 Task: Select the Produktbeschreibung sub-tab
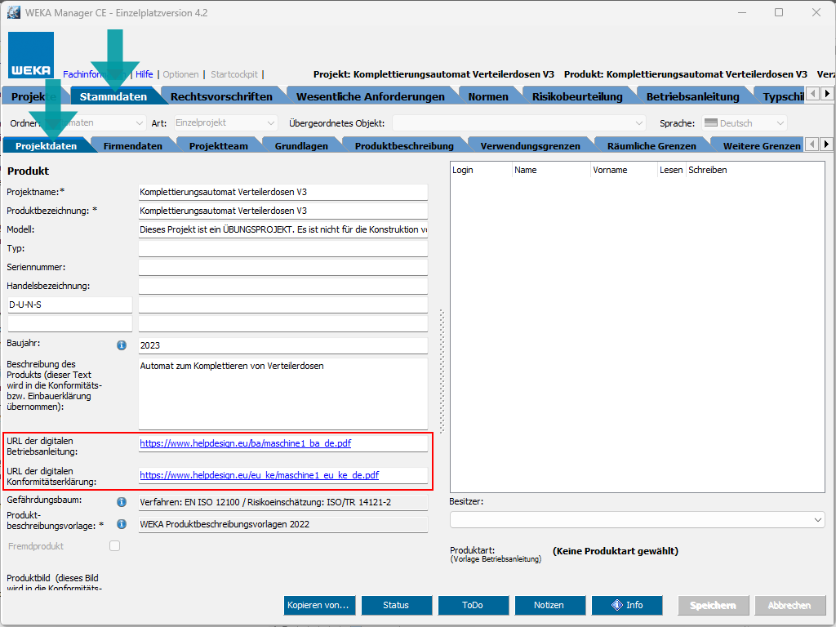pyautogui.click(x=404, y=146)
